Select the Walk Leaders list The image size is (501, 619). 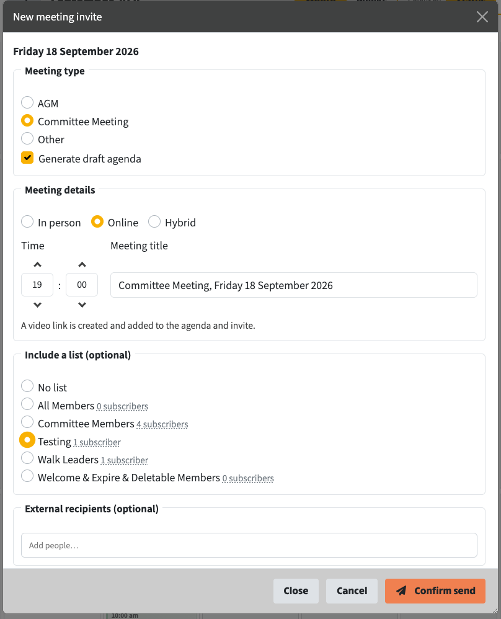[x=27, y=458]
